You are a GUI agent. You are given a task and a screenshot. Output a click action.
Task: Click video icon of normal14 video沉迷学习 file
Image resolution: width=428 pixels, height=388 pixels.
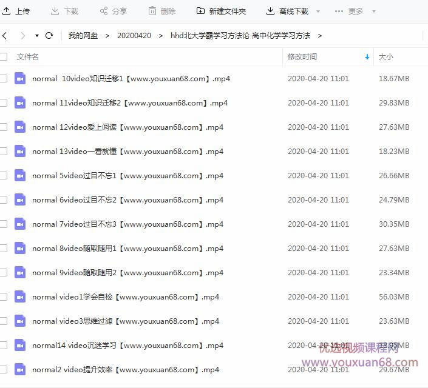[x=20, y=346]
